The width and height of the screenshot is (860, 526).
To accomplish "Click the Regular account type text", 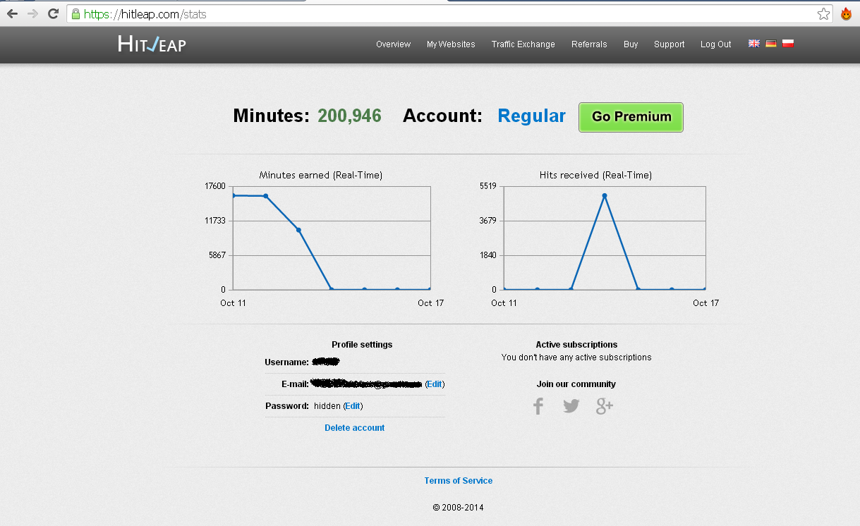I will (532, 116).
